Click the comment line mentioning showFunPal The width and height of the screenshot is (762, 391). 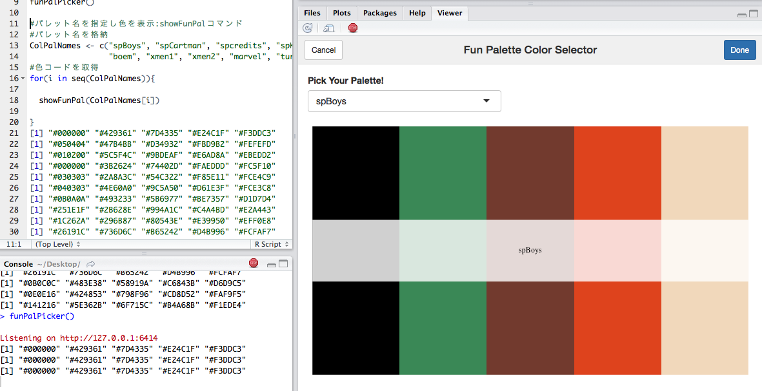click(136, 24)
